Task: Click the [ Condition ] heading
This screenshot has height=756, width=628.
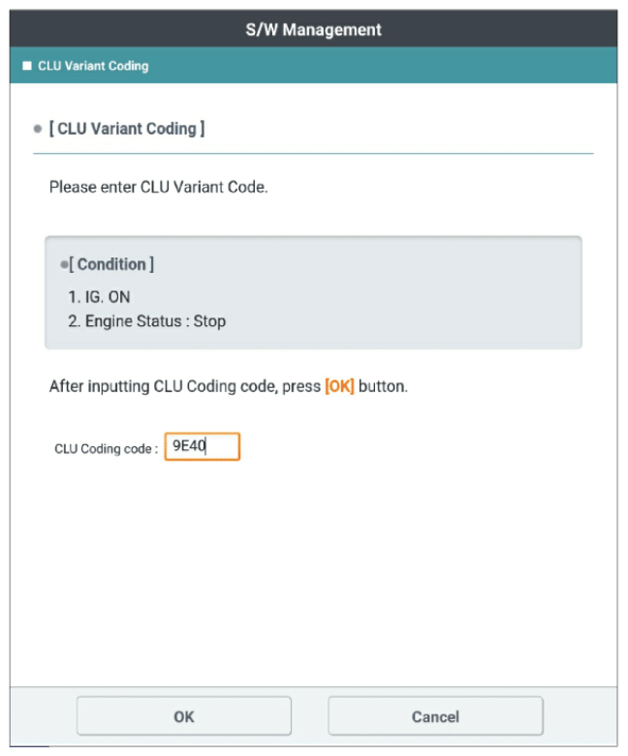Action: point(111,264)
